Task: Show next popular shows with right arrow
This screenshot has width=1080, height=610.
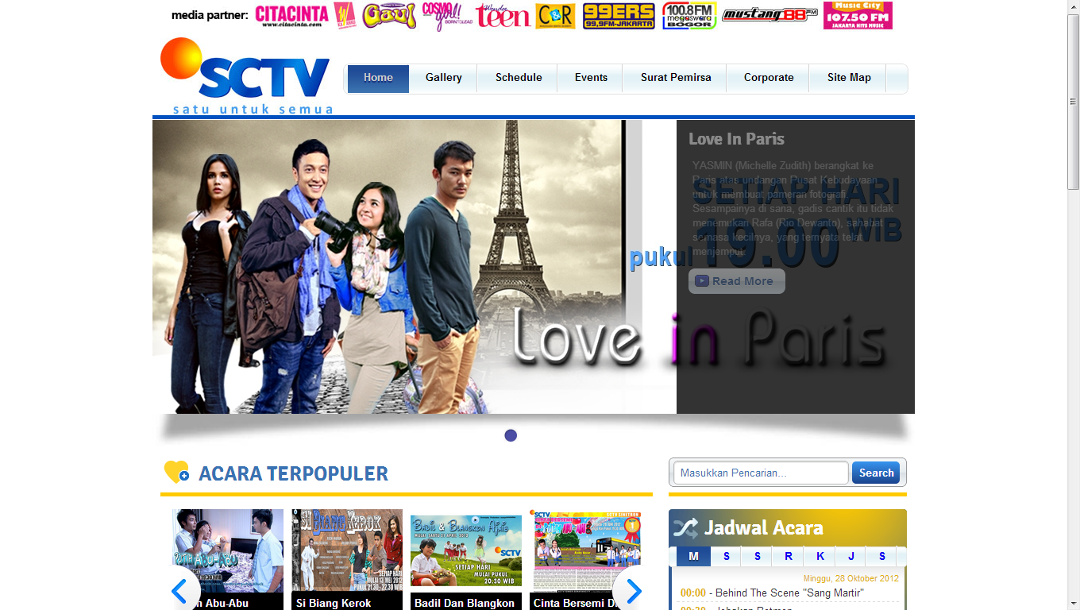Action: click(633, 591)
